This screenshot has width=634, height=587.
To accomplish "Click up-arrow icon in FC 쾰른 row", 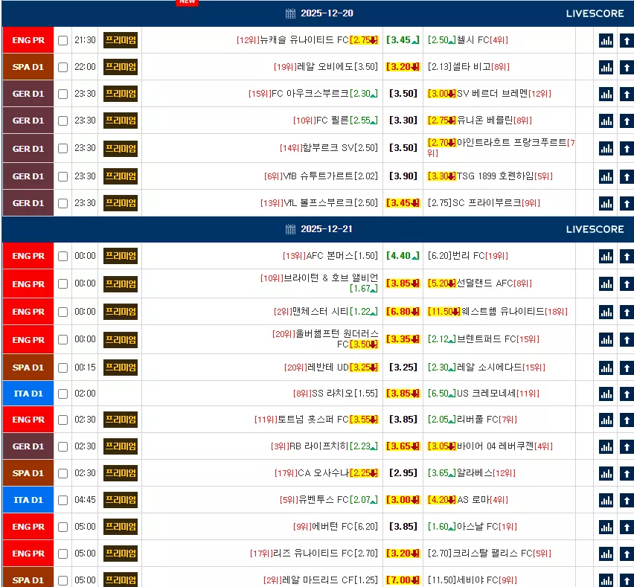I will pyautogui.click(x=627, y=121).
